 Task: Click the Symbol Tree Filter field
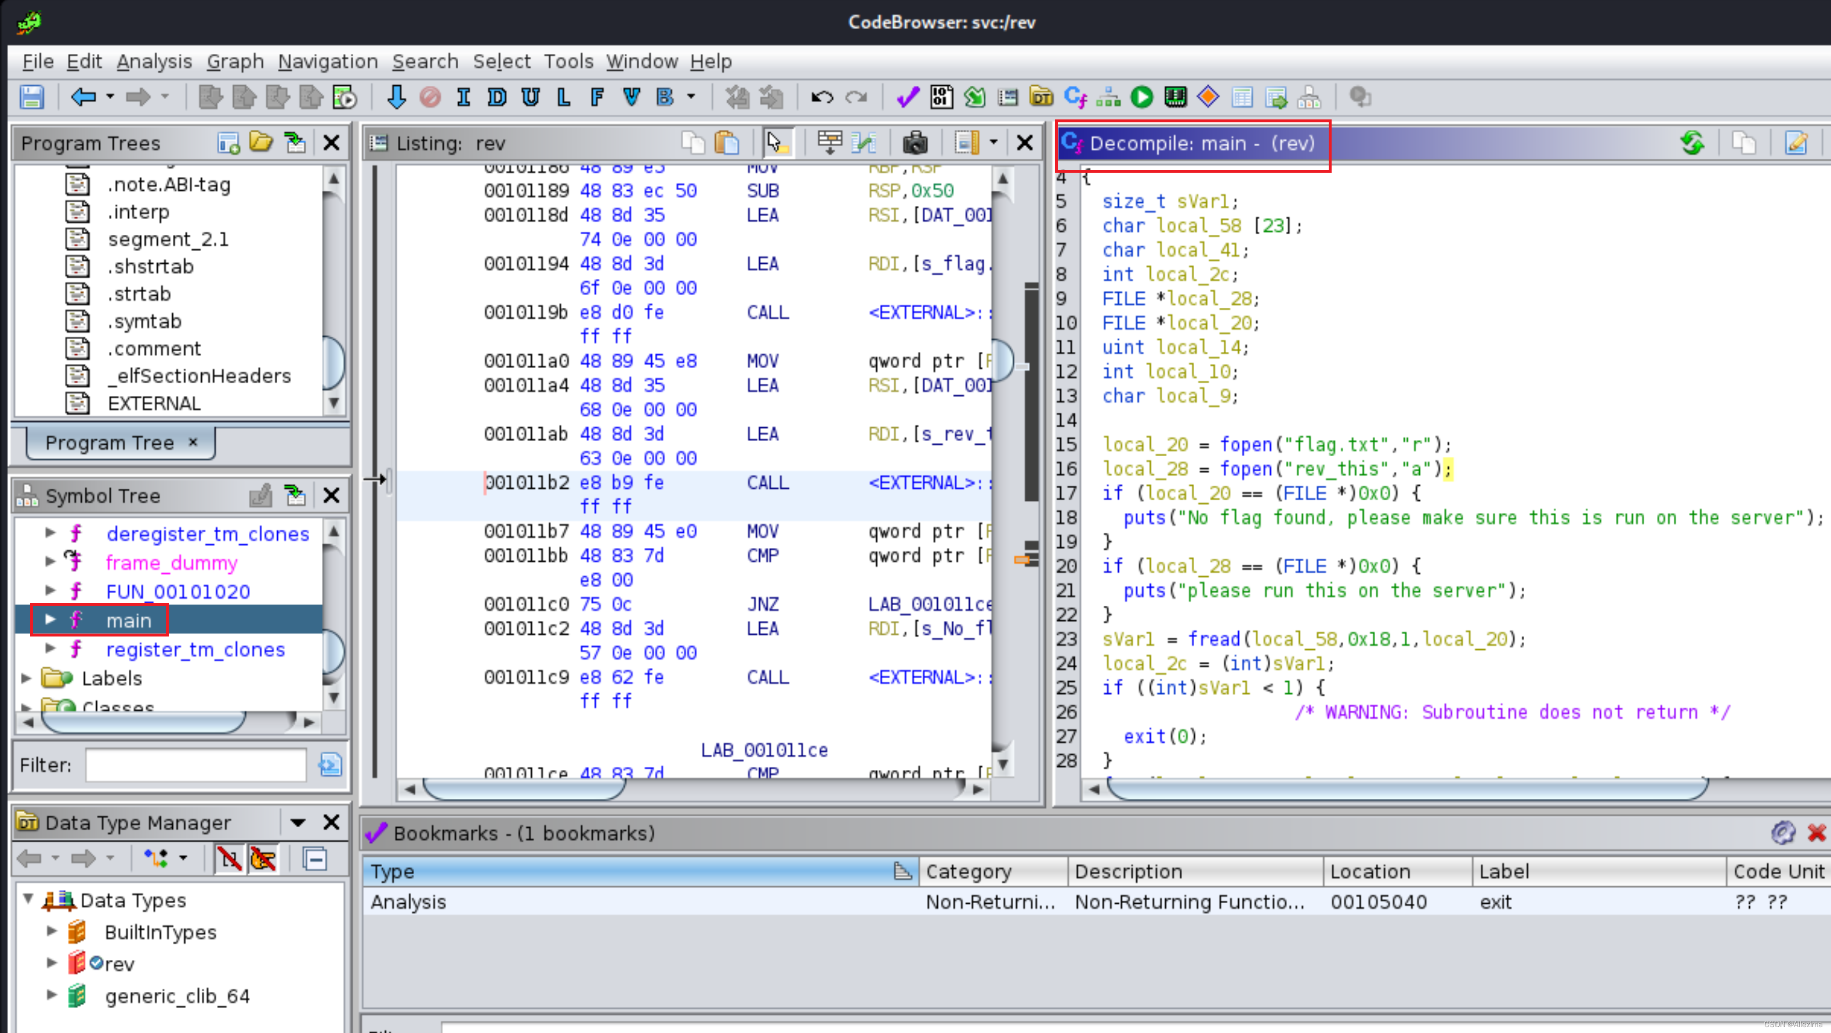[x=195, y=765]
